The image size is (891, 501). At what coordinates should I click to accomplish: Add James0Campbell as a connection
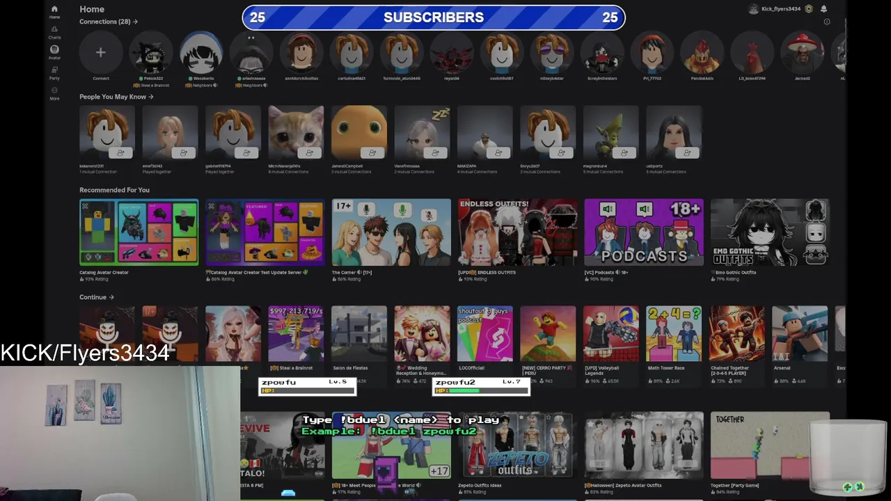click(372, 152)
